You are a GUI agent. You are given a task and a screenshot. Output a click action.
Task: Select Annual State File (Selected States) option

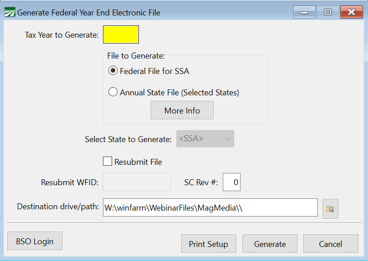(113, 92)
